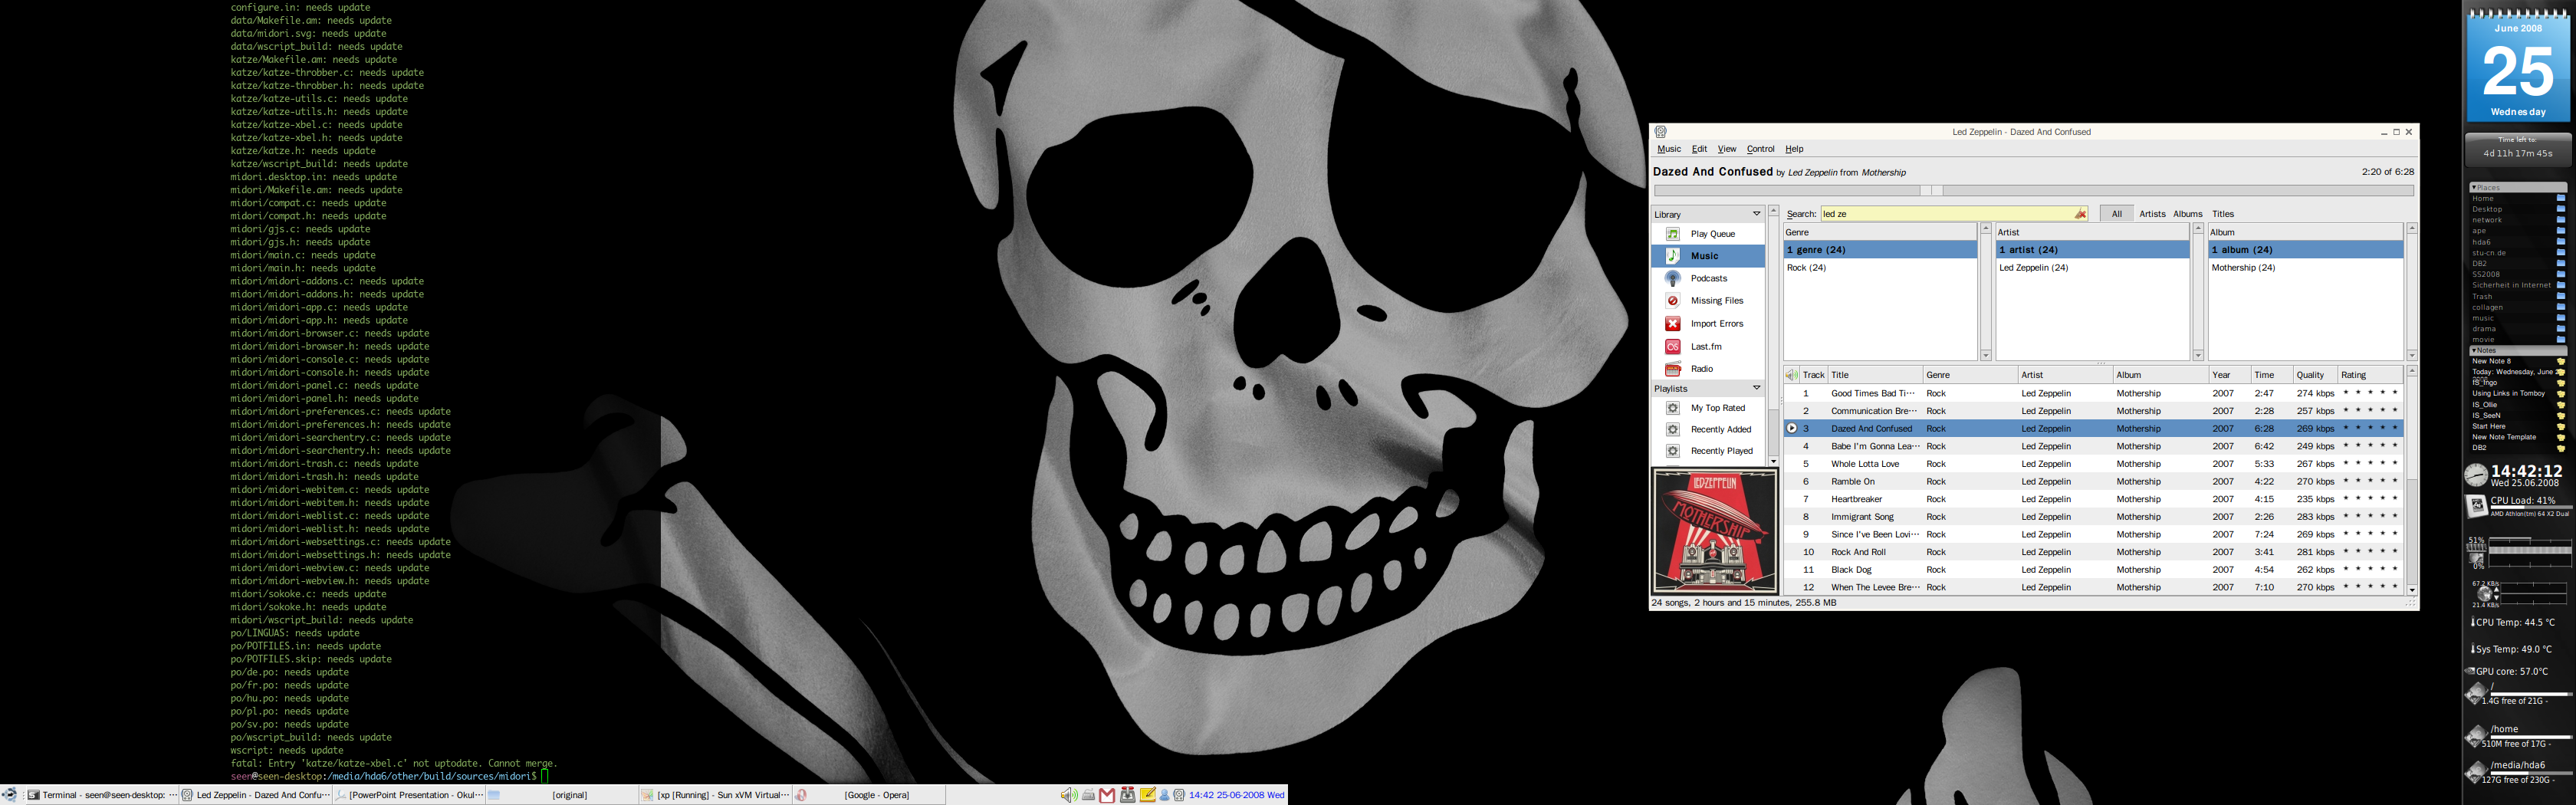This screenshot has width=2576, height=805.
Task: Open the Gmail notifier tray icon
Action: (1107, 795)
